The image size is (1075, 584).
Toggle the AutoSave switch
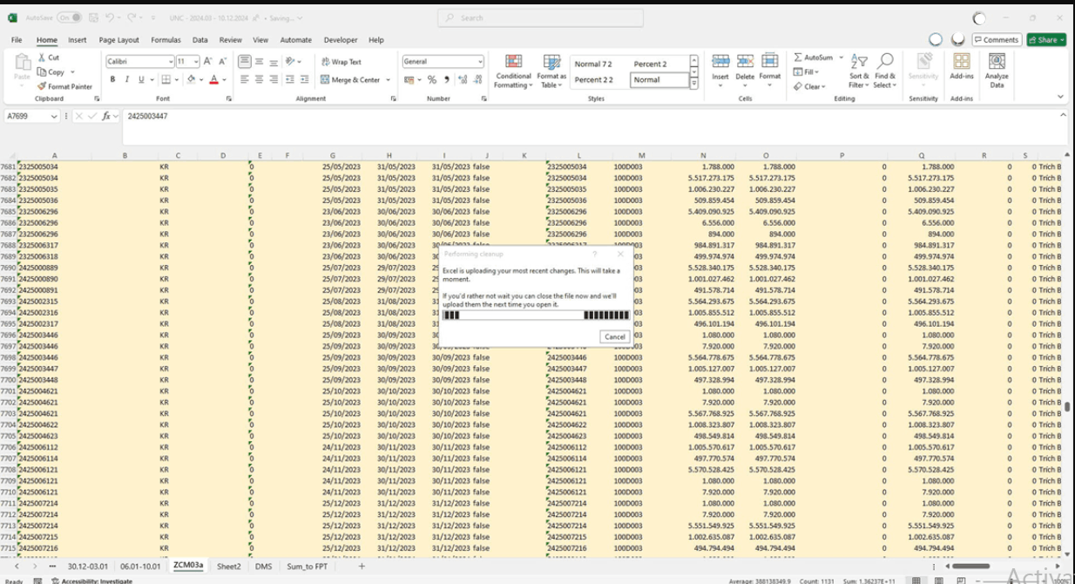pos(69,17)
